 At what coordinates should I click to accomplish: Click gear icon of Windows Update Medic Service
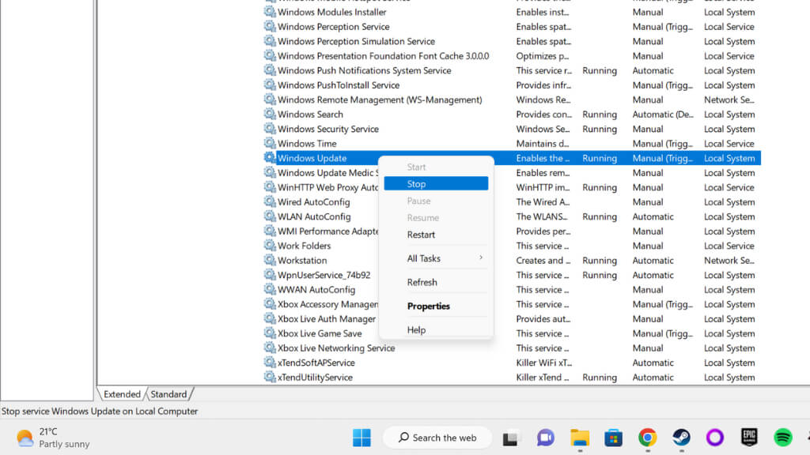(270, 172)
